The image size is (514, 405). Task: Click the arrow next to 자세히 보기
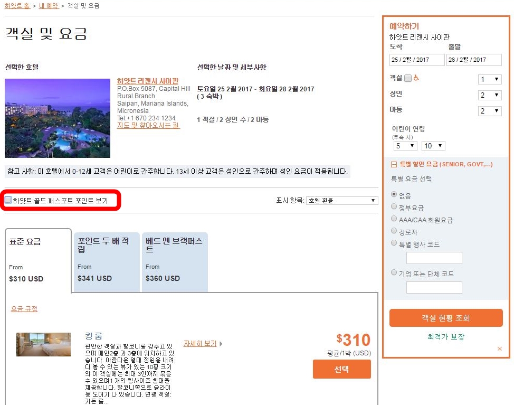click(x=221, y=344)
